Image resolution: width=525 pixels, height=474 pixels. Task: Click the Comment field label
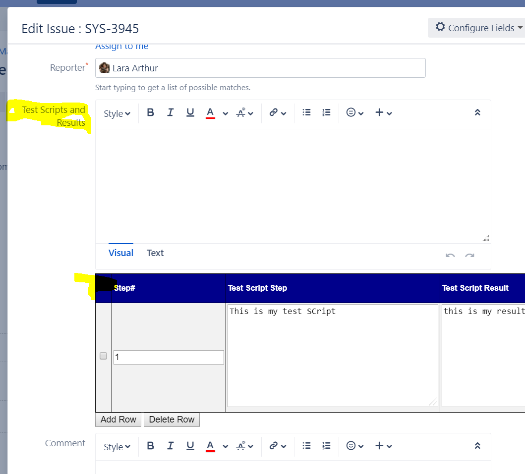pyautogui.click(x=65, y=443)
